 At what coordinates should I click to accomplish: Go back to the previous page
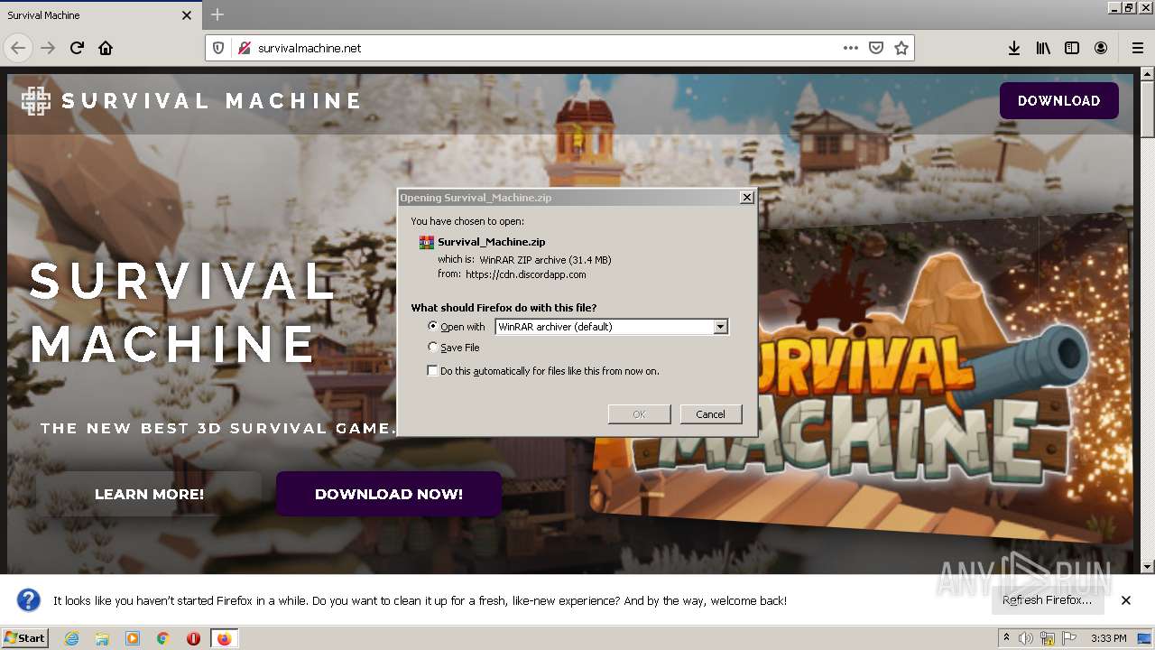tap(18, 48)
